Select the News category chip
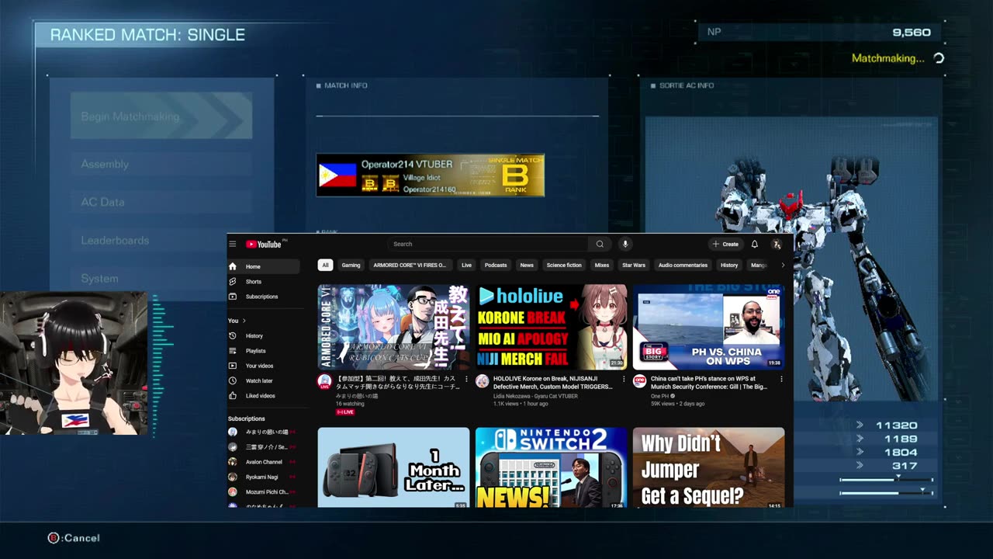This screenshot has height=559, width=993. click(527, 265)
